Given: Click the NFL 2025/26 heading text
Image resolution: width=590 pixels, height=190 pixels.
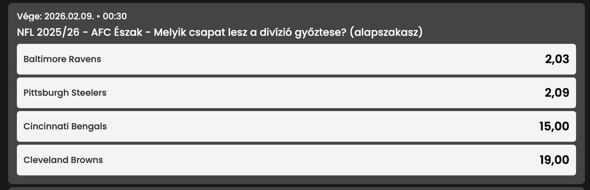Looking at the screenshot, I should point(48,33).
